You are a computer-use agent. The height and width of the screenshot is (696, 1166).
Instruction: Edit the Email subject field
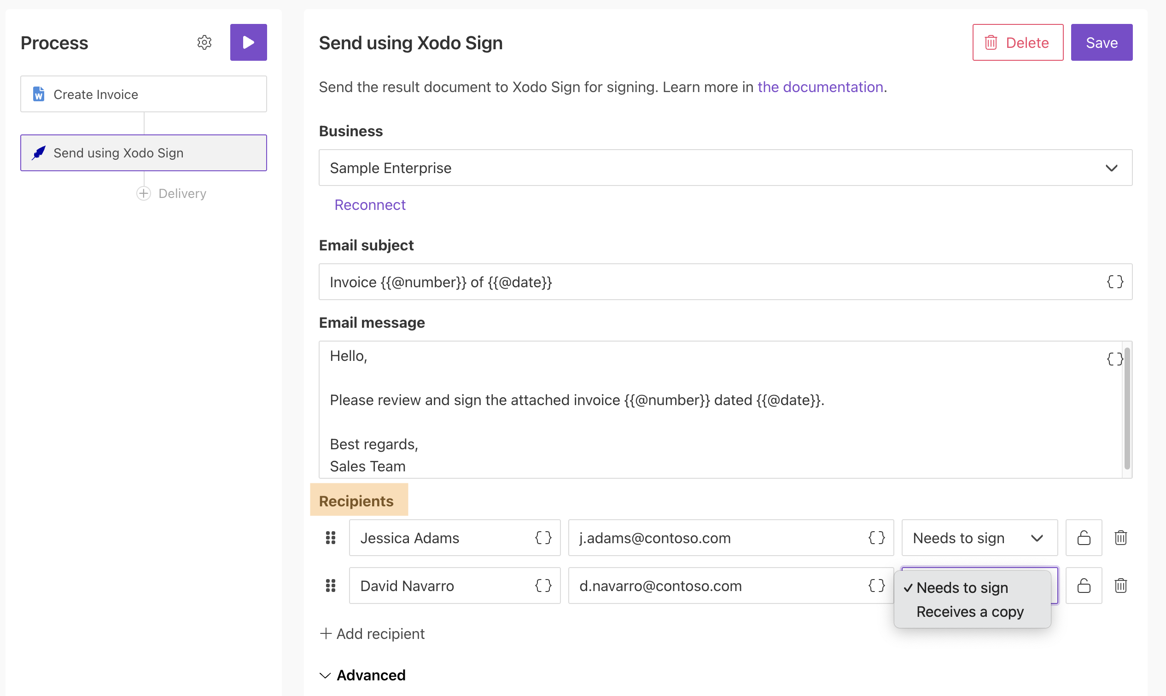click(x=725, y=282)
